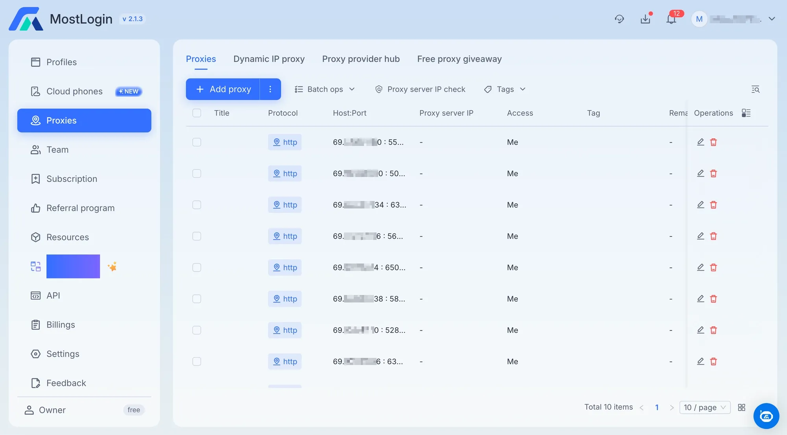Navigate to Subscription in the sidebar

(x=72, y=179)
